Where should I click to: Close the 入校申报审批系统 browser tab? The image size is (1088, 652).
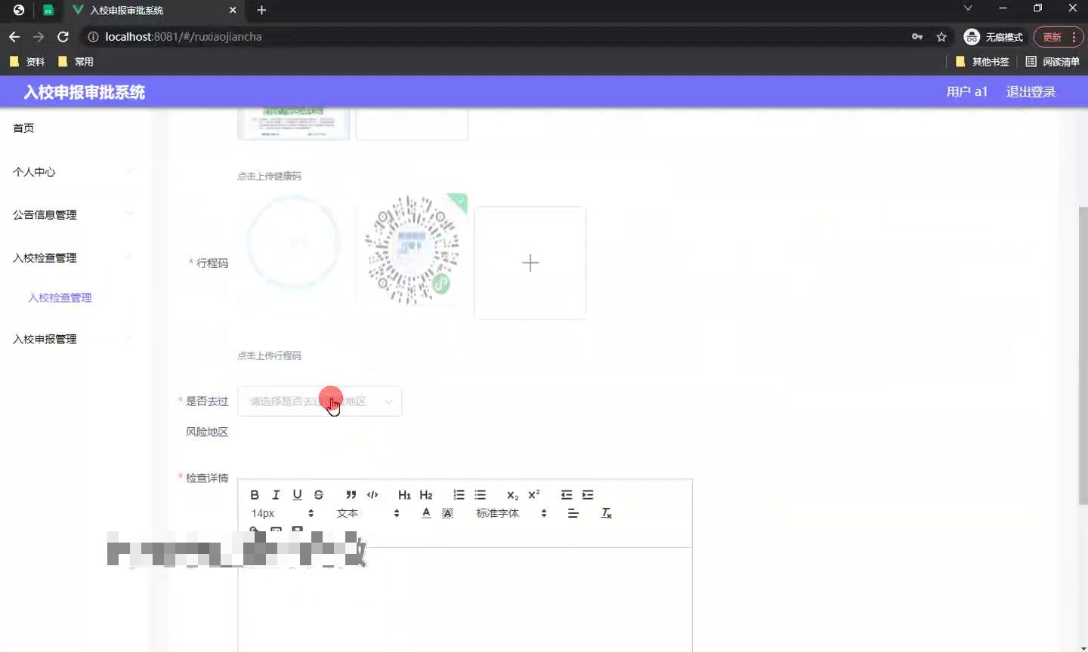(x=233, y=11)
